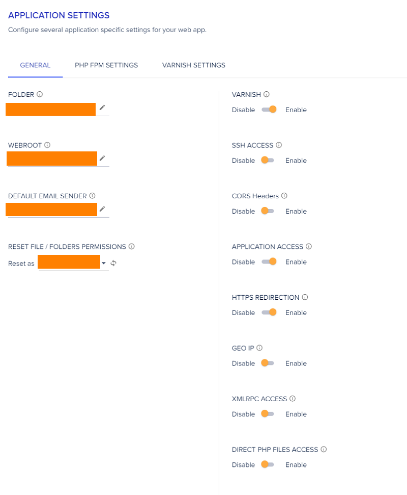The width and height of the screenshot is (407, 495).
Task: Enable the XMLRPC Access toggle
Action: tap(268, 414)
